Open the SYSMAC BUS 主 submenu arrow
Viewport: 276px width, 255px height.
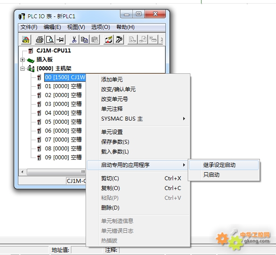[184, 119]
